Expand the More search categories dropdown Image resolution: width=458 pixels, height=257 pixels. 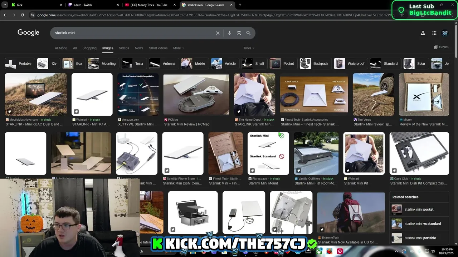tap(178, 48)
